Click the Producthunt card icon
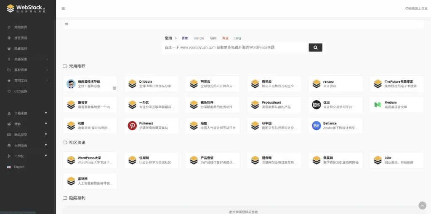Viewport: 431px width, 214px height. tap(255, 104)
